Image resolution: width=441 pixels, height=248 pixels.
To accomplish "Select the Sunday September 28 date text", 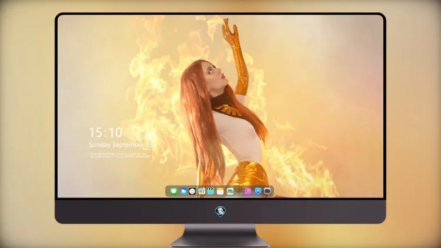I will (121, 145).
